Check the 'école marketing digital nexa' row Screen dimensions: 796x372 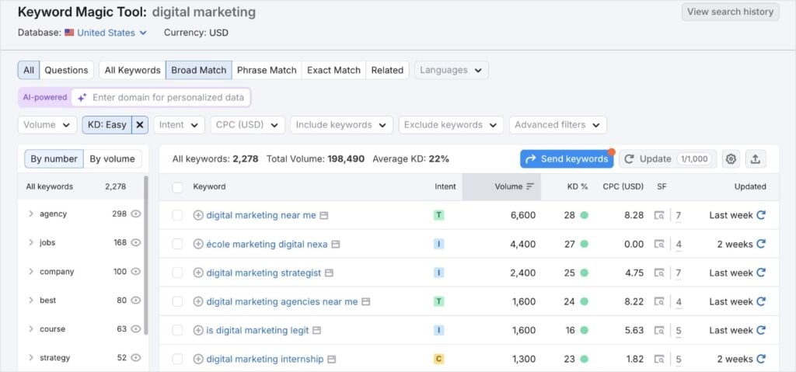click(x=177, y=245)
